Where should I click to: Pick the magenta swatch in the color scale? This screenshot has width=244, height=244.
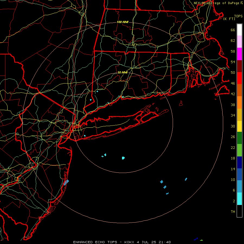click(x=239, y=54)
